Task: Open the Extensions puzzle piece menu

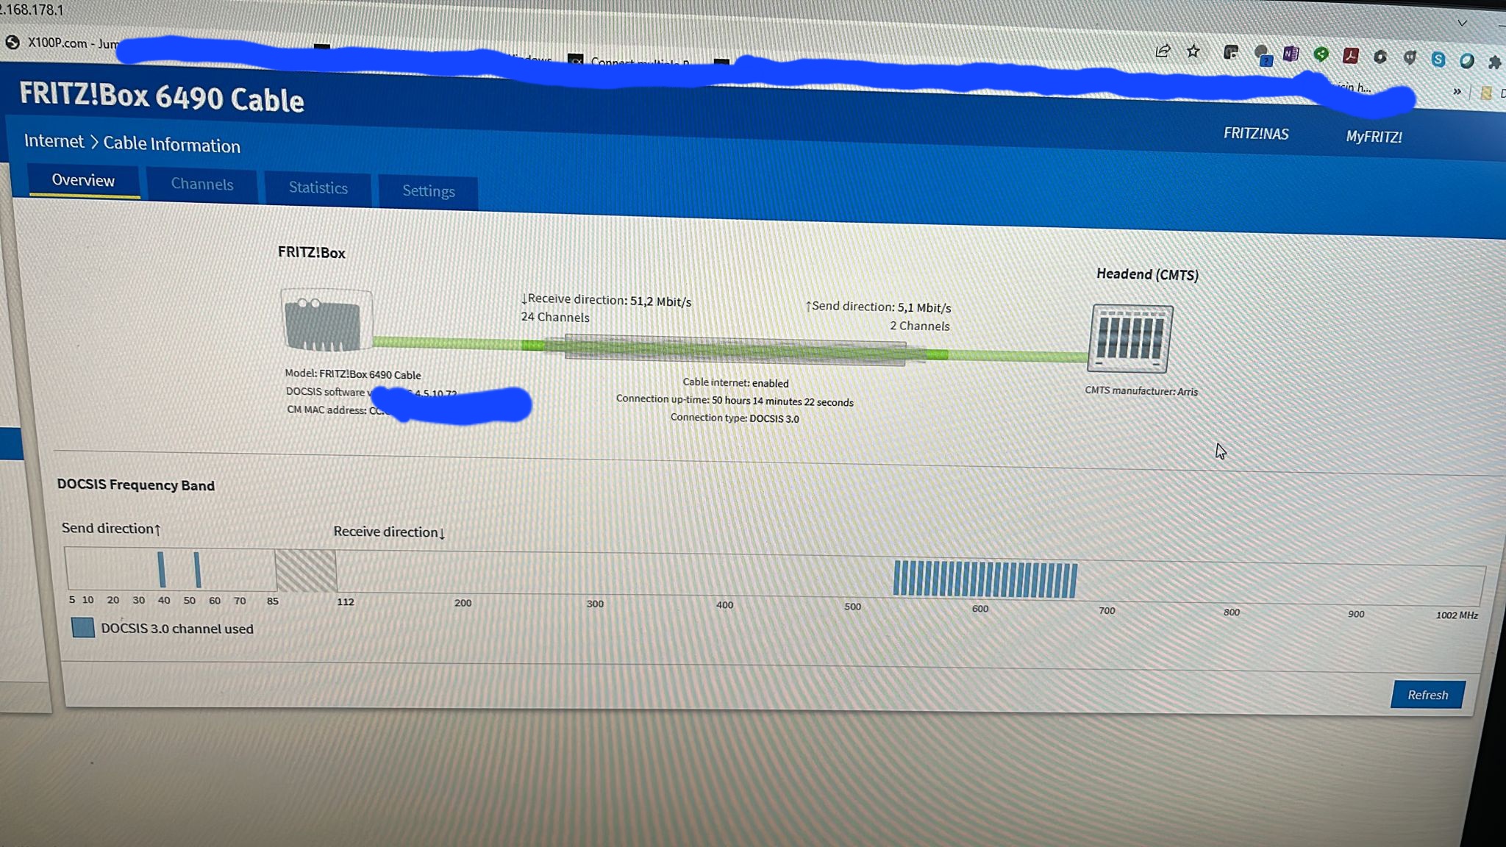Action: tap(1495, 62)
